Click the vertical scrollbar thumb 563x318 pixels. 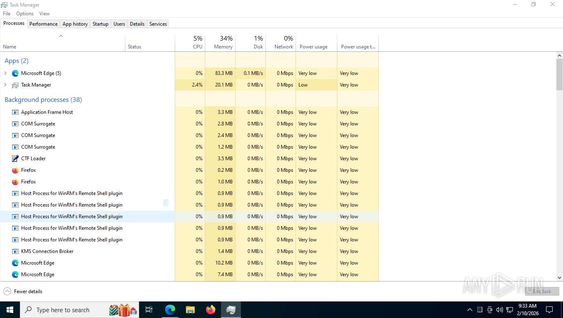(x=560, y=75)
